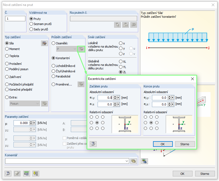This screenshot has height=181, width=219.
Task: Select local direction z
Action: point(121,54)
